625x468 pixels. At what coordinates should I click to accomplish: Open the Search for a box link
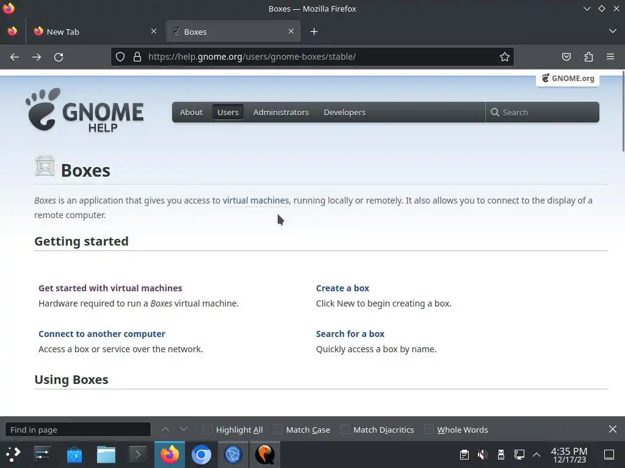[x=350, y=334]
